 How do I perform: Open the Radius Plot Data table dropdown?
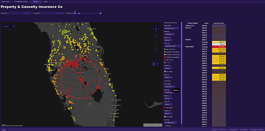click(170, 86)
